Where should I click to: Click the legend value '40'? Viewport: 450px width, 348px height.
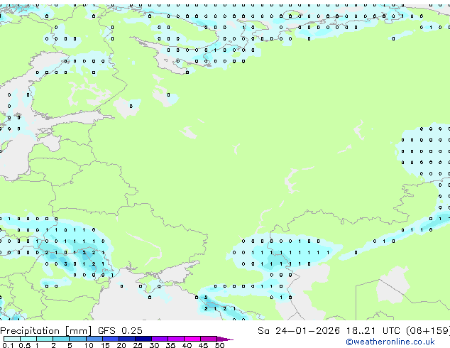click(187, 345)
